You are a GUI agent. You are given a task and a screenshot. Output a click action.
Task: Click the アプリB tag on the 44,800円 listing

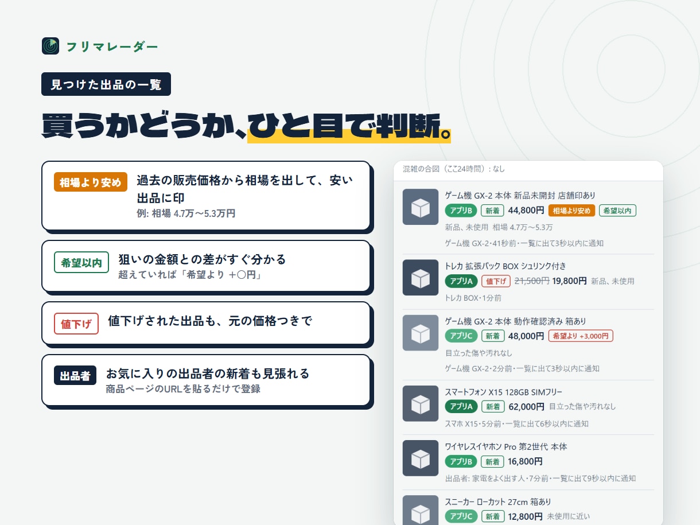click(x=461, y=211)
